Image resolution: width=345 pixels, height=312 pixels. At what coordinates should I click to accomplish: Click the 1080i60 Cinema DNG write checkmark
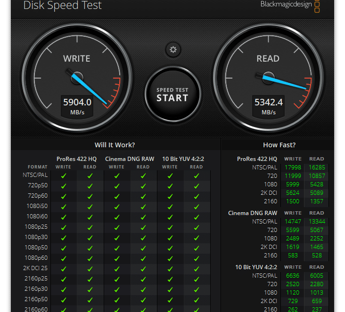coord(117,217)
